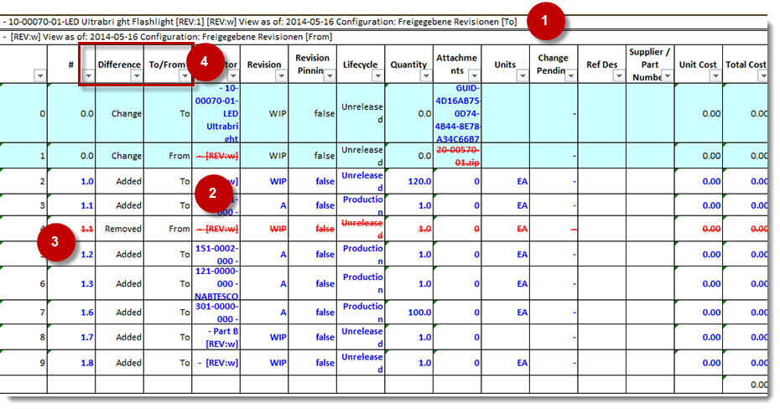
Task: Open the Lifecycle column filter dropdown
Action: pyautogui.click(x=377, y=76)
